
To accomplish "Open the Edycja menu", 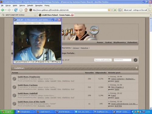I will (x=8, y=5).
